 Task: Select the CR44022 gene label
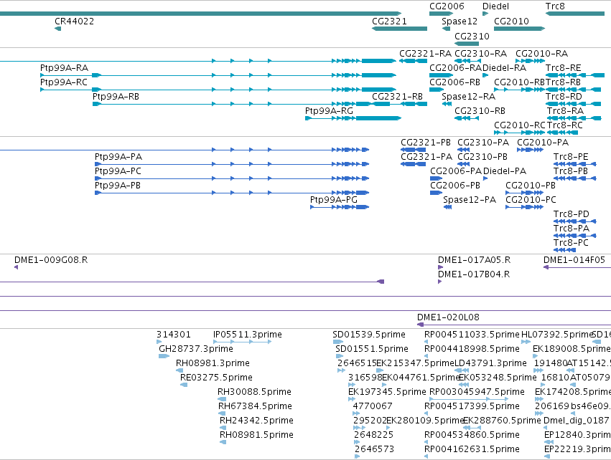coord(74,21)
